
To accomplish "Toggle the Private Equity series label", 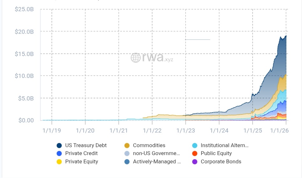I will tap(81, 161).
